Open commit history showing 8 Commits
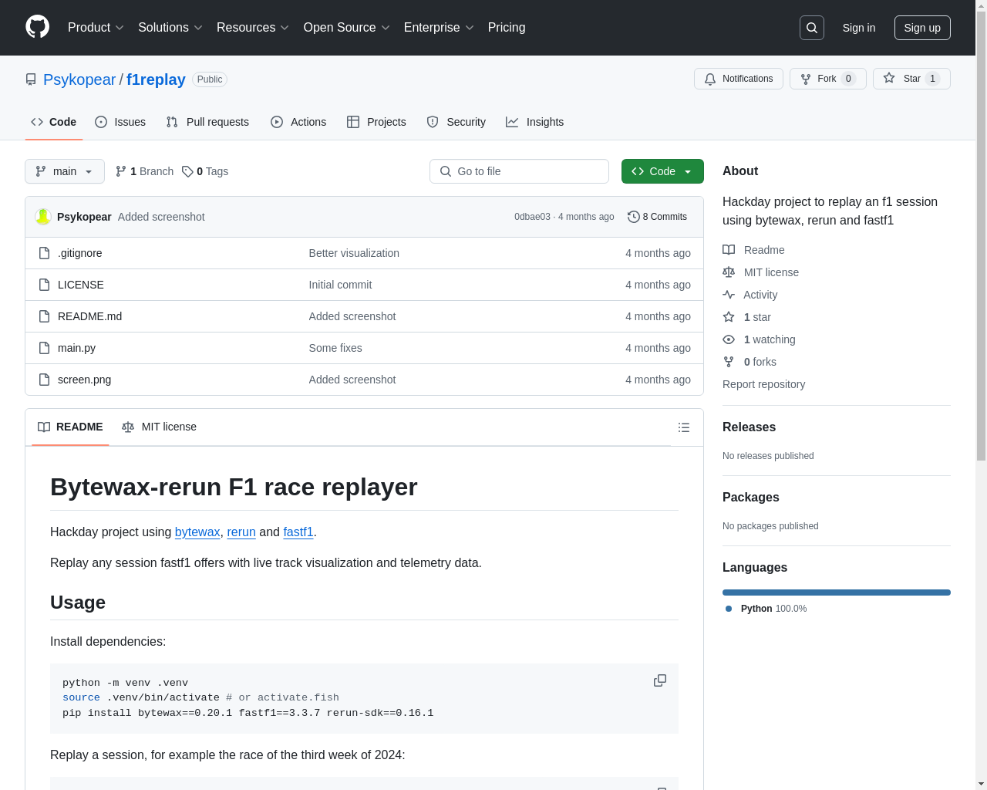 click(x=657, y=217)
